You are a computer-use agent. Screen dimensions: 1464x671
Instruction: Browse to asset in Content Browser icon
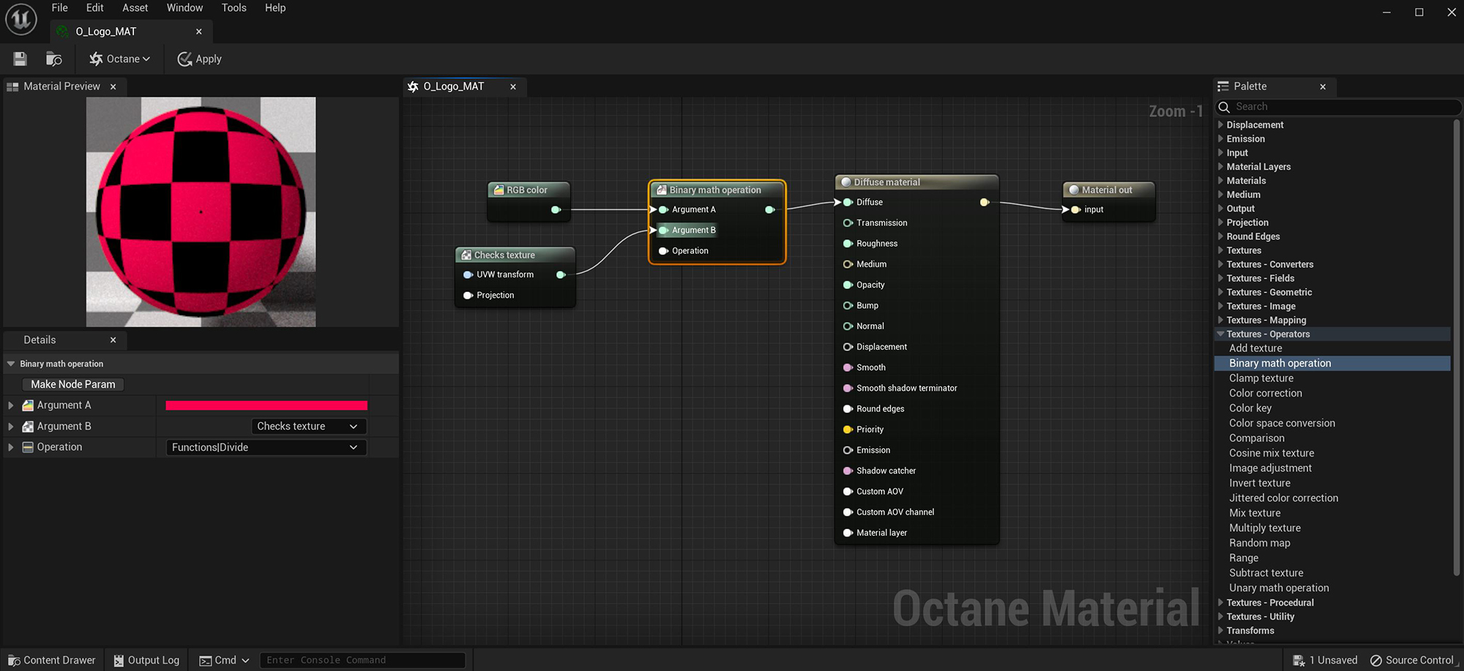(53, 59)
